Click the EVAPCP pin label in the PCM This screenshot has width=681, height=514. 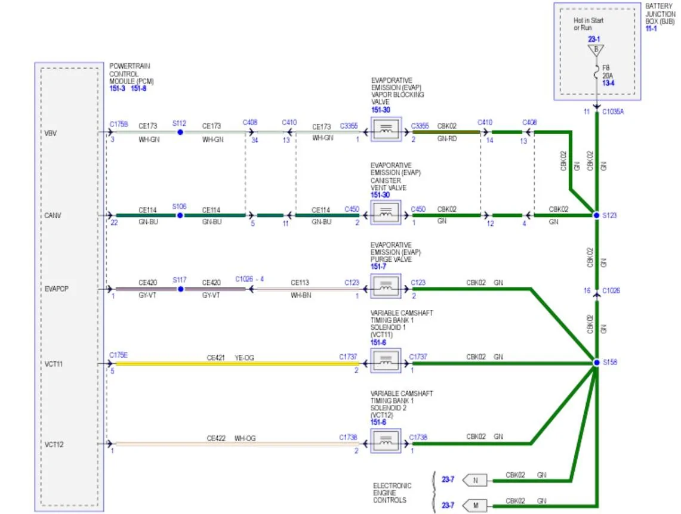click(57, 289)
